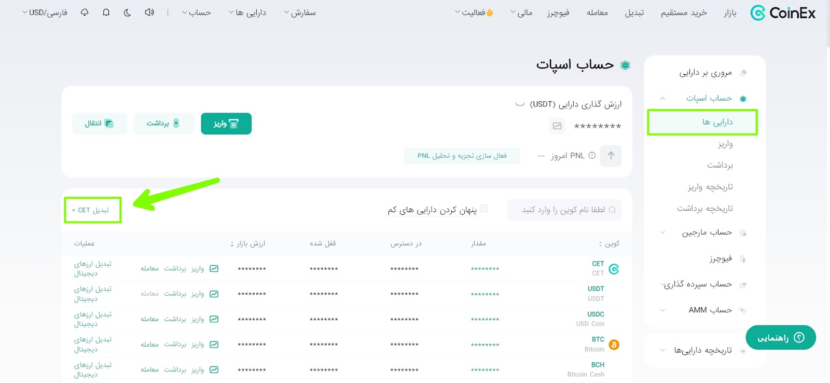Click واریز link in BCH row
This screenshot has width=830, height=383.
coord(198,370)
